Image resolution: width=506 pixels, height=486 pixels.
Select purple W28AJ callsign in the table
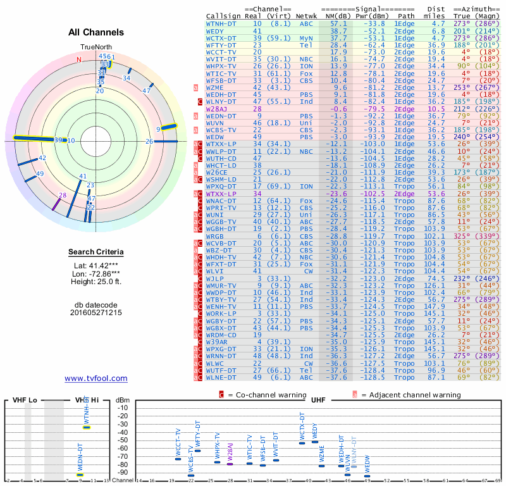(216, 109)
